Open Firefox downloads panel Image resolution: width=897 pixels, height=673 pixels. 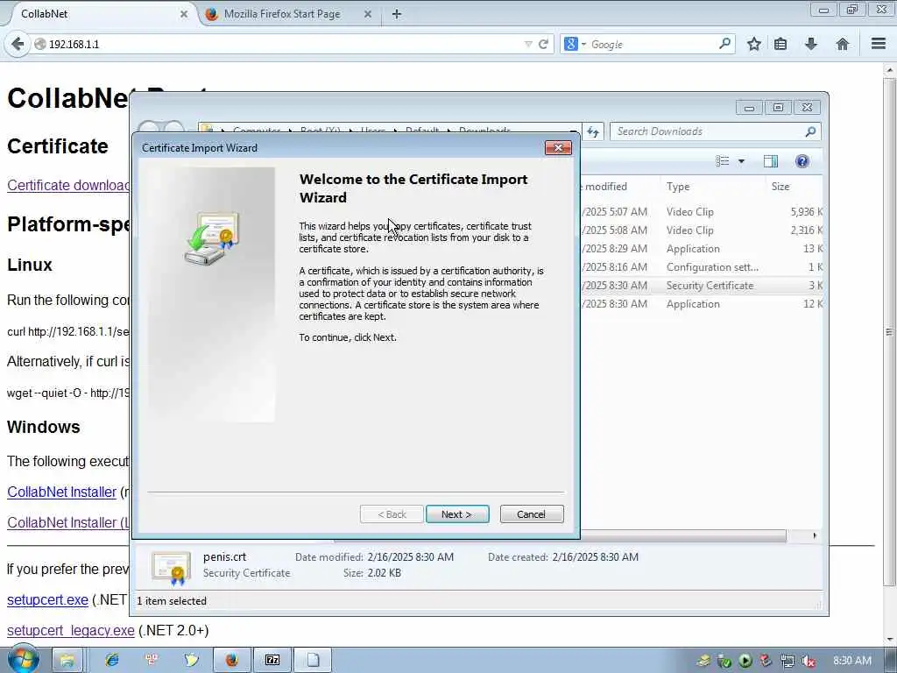pos(810,44)
